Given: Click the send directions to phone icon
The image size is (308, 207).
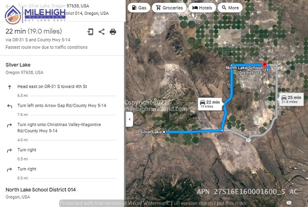Looking at the screenshot, I should coord(90,32).
